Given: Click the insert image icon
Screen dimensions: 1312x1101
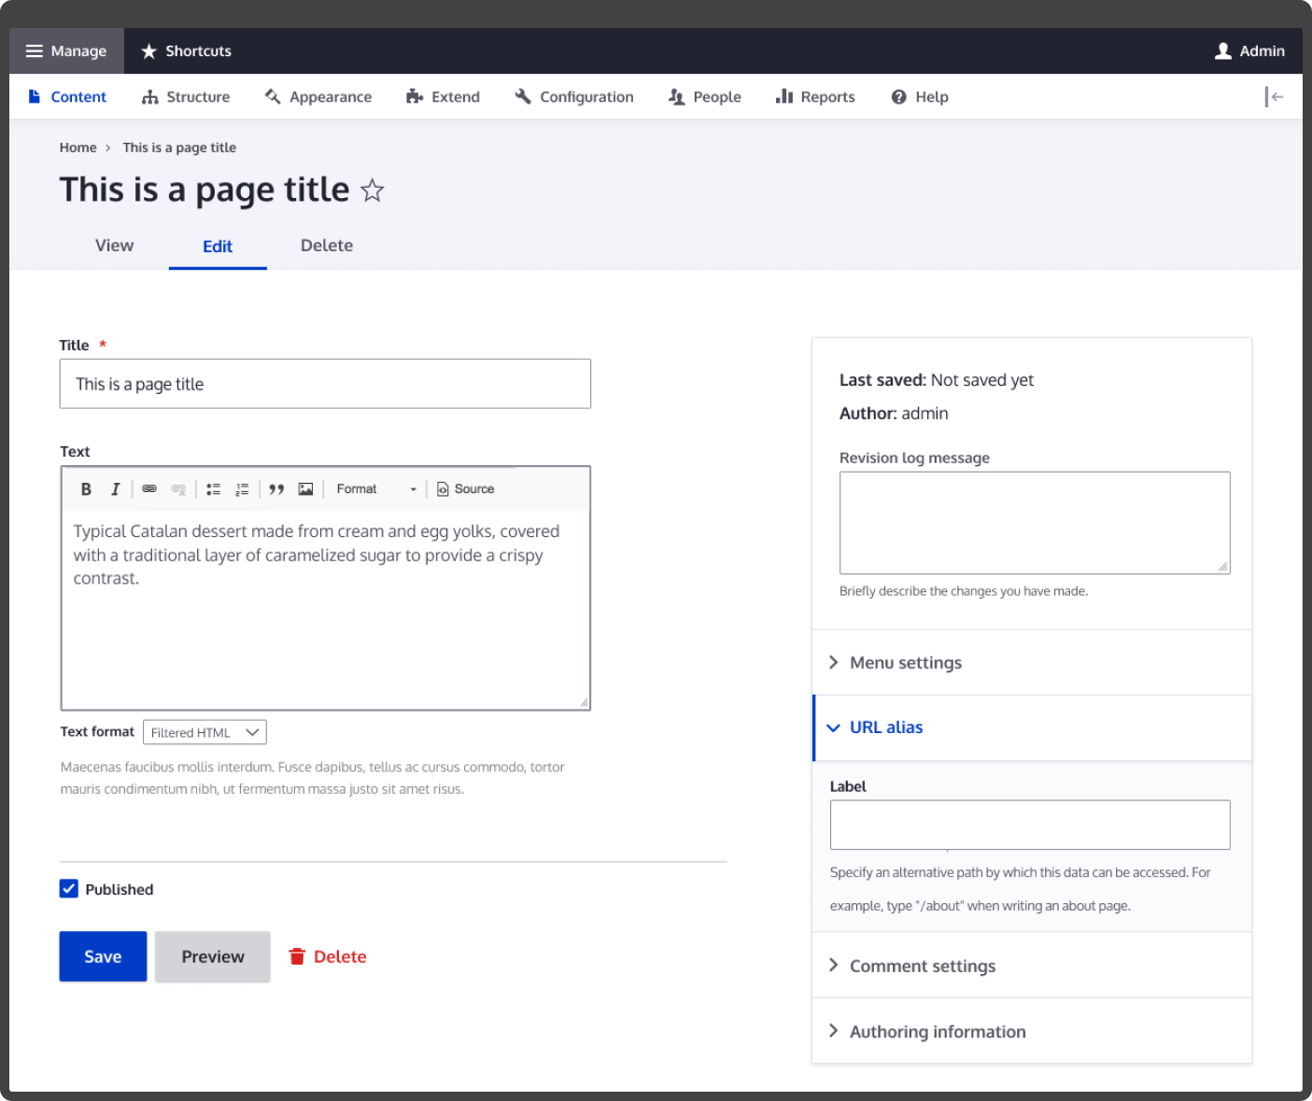Looking at the screenshot, I should (x=305, y=489).
